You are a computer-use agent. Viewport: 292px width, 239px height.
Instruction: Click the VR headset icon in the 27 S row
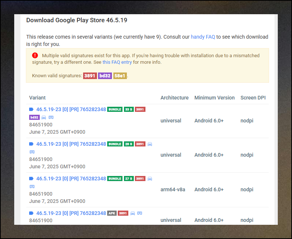32,187
